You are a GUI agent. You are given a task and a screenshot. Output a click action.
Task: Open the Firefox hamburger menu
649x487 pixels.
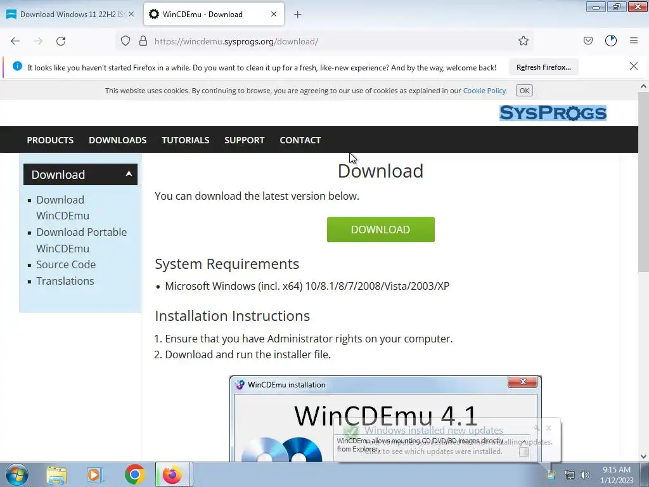(634, 41)
